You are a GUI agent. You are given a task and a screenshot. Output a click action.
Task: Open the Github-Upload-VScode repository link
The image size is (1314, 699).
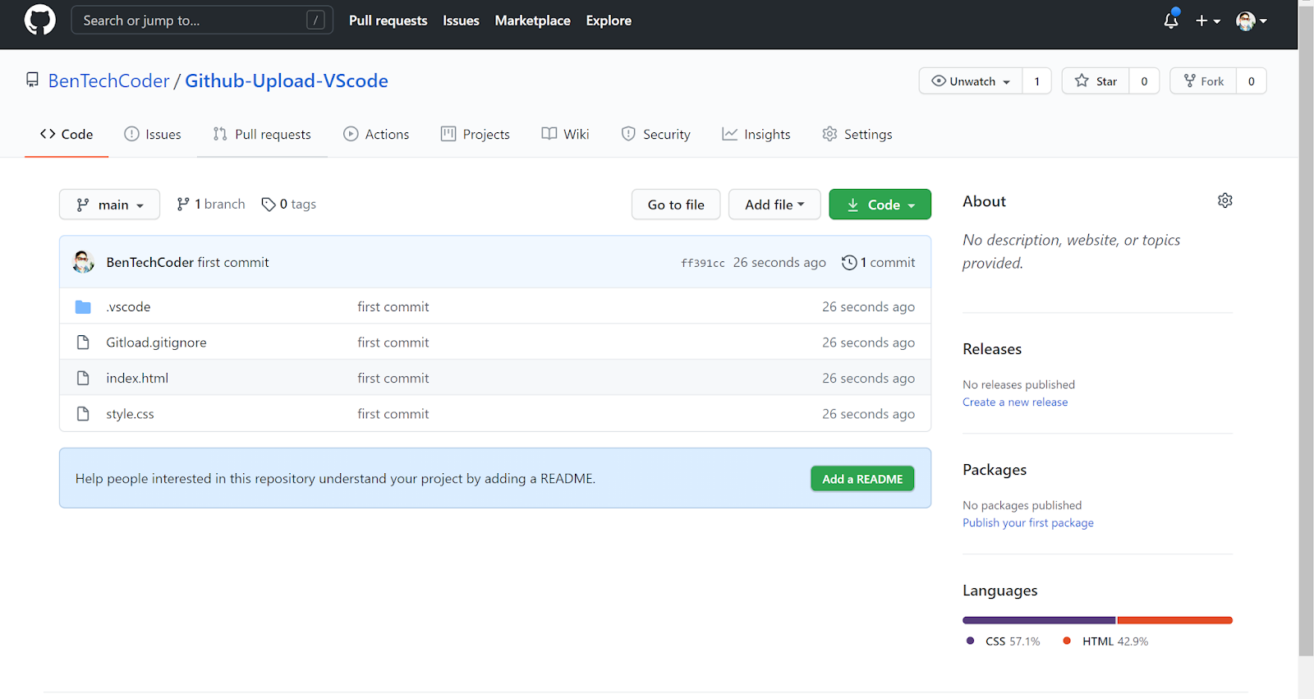tap(287, 80)
